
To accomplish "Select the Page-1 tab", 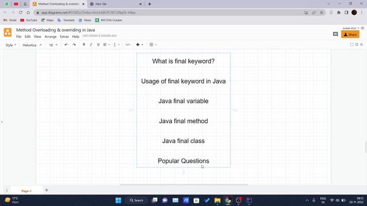I will [x=26, y=191].
